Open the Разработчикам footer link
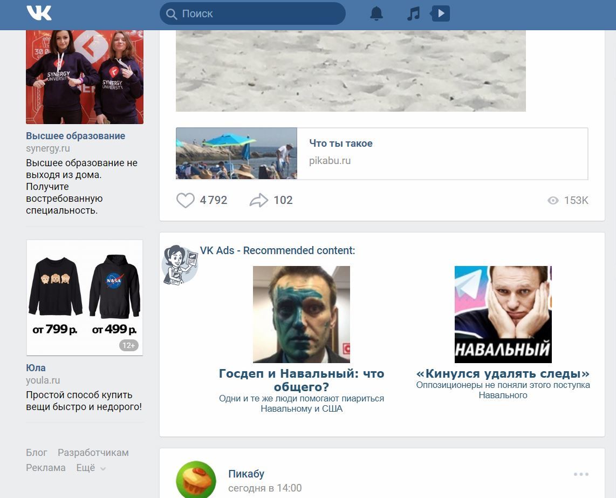This screenshot has height=498, width=616. pos(93,453)
